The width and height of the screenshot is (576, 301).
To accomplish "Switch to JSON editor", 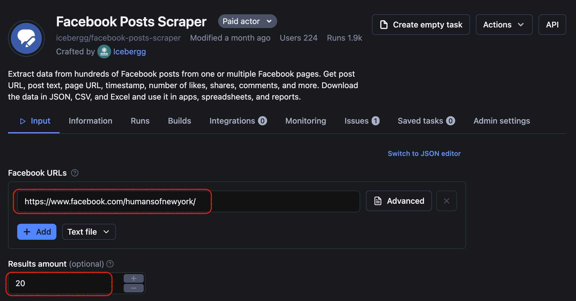I will tap(424, 154).
